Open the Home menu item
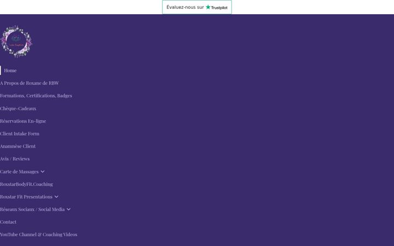 click(10, 71)
